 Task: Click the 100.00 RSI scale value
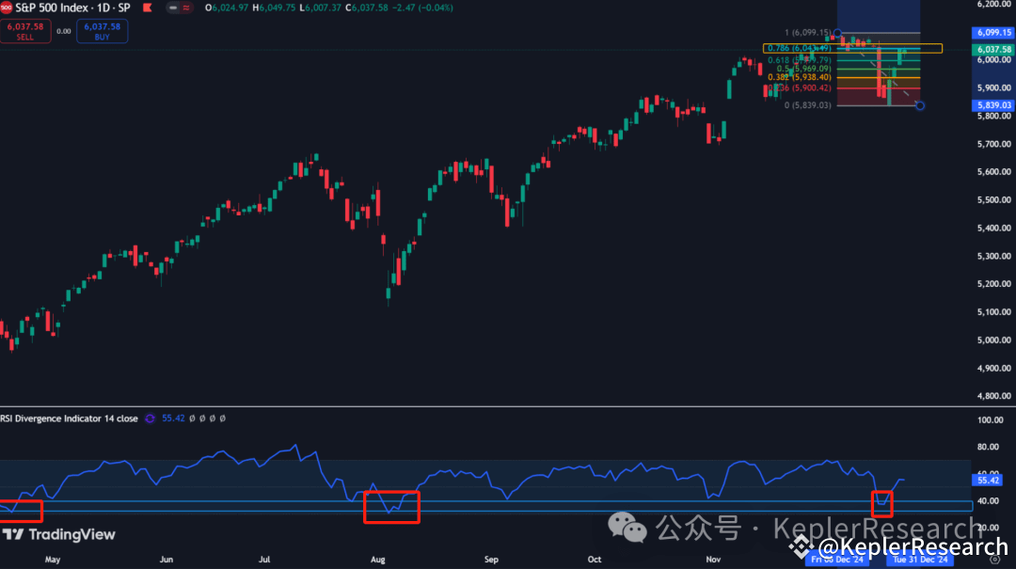[x=990, y=420]
